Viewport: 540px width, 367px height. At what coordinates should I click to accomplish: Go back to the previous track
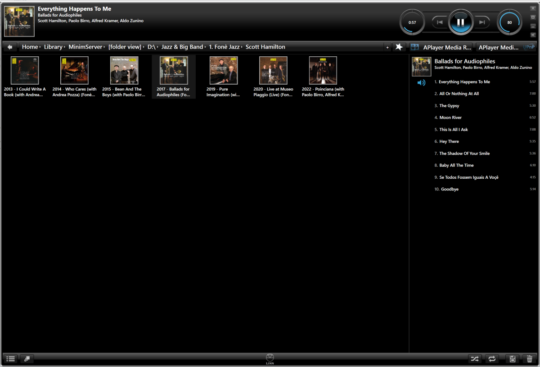click(x=440, y=22)
